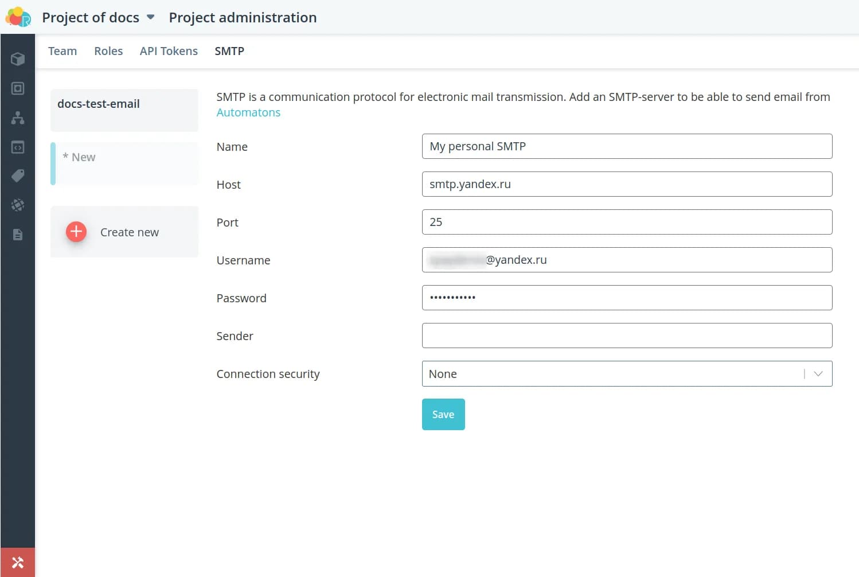Click the document file icon in sidebar
Image resolution: width=859 pixels, height=577 pixels.
click(18, 235)
